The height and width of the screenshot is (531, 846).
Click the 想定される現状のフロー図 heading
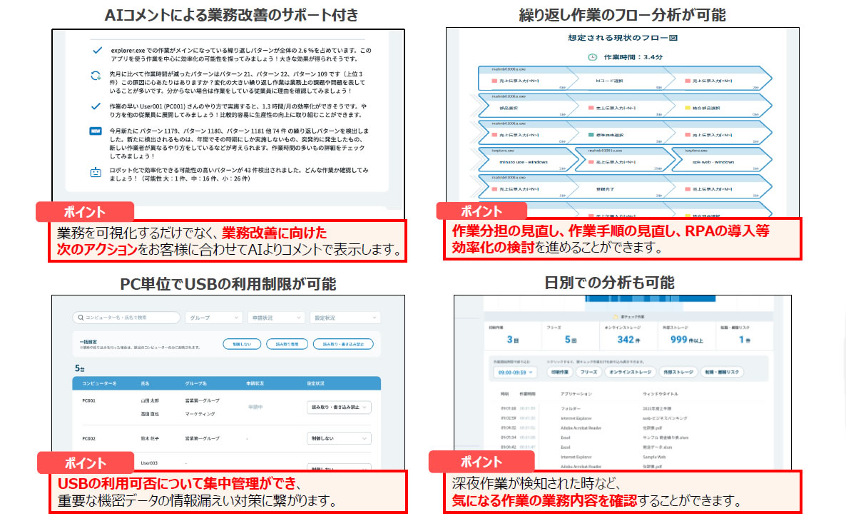(623, 38)
